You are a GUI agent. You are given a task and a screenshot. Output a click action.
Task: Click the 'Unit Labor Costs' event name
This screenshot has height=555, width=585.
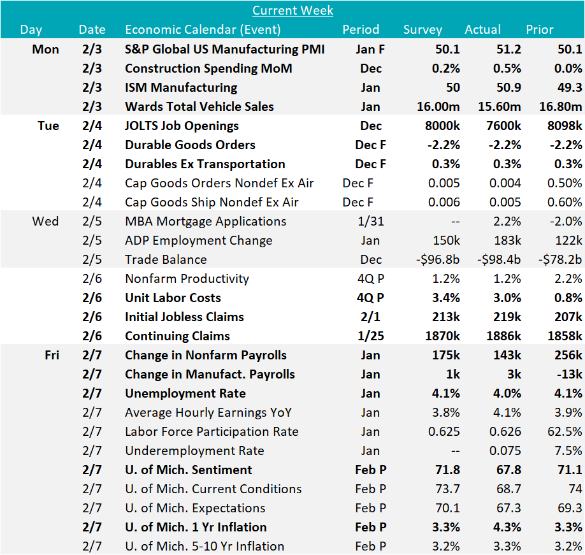tap(173, 298)
